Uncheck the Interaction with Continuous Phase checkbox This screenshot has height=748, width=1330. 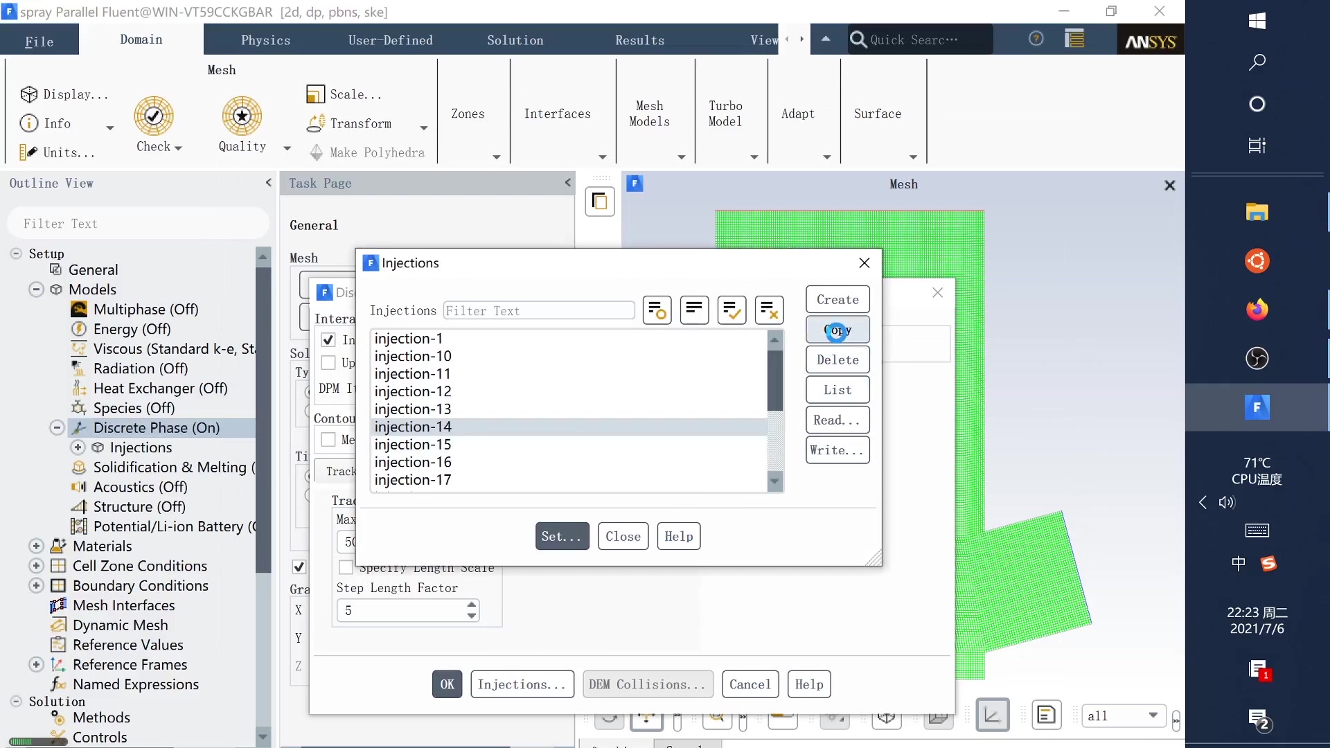pos(328,340)
